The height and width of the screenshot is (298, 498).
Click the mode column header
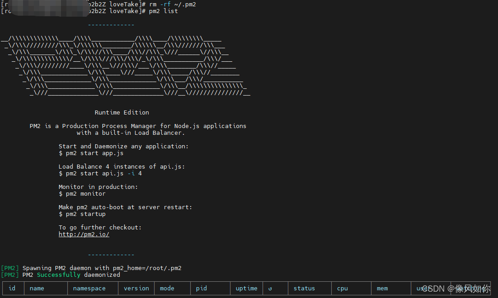[167, 288]
